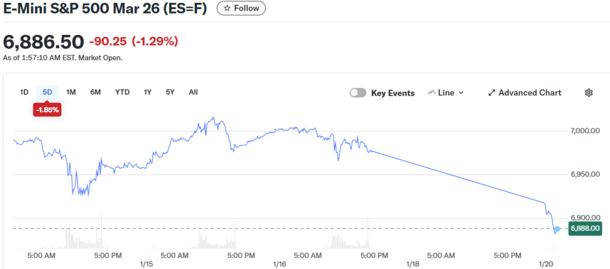
Task: Show the All time range
Action: pos(194,92)
